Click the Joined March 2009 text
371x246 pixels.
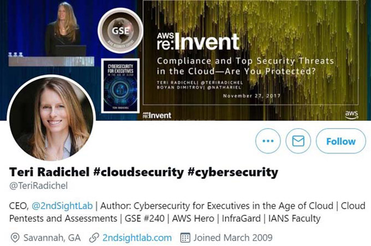(233, 238)
